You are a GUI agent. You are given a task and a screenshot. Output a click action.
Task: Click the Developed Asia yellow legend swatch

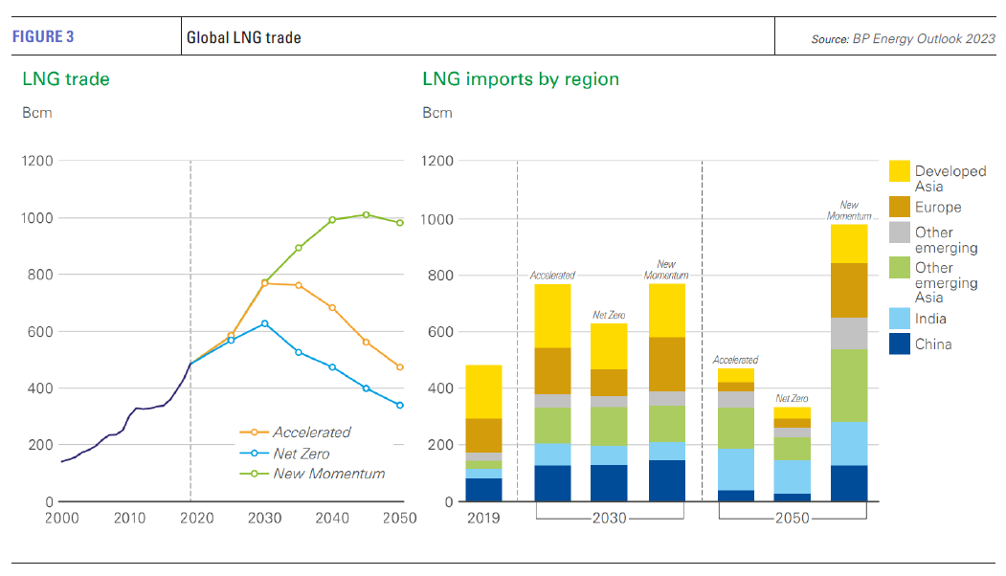[x=900, y=171]
